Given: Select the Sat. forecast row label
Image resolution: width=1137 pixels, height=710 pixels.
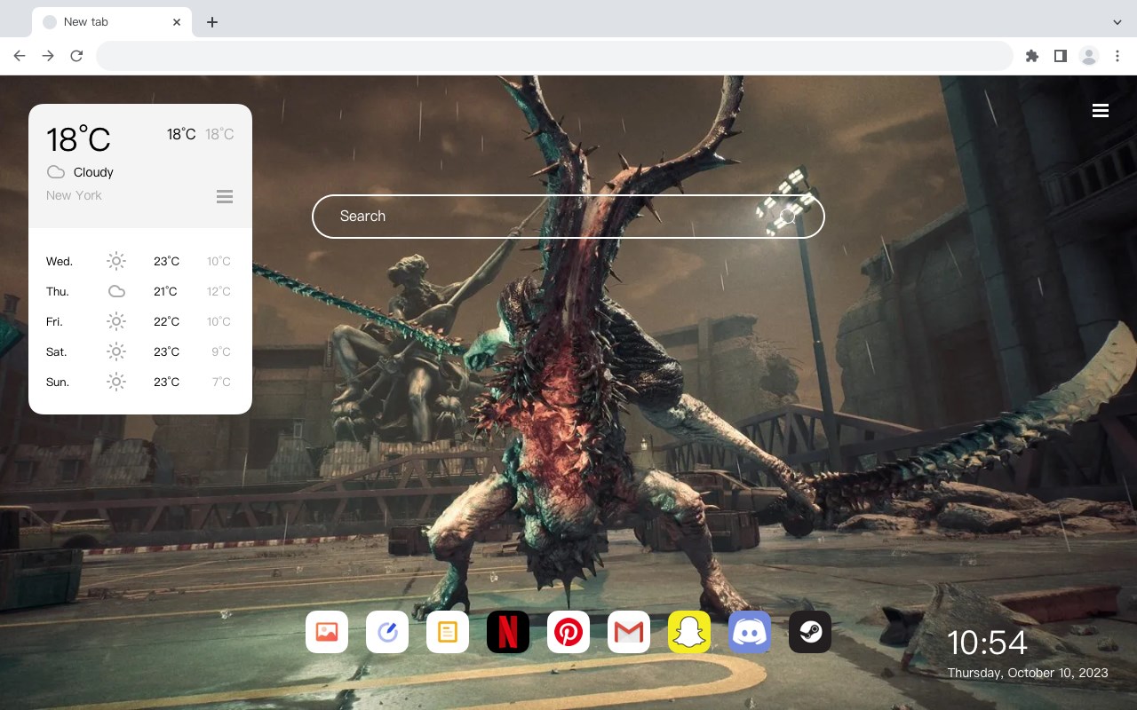Looking at the screenshot, I should 57,351.
